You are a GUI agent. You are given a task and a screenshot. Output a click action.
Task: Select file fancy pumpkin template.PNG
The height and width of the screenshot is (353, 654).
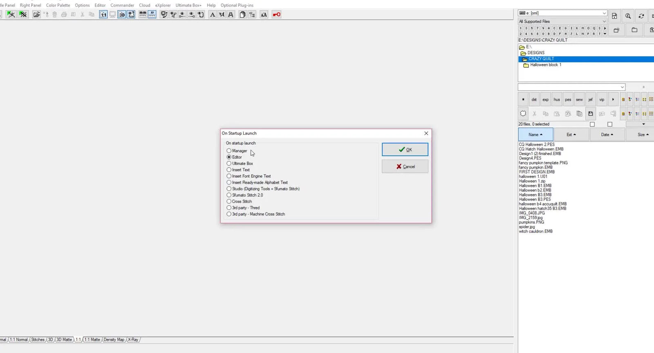[543, 163]
